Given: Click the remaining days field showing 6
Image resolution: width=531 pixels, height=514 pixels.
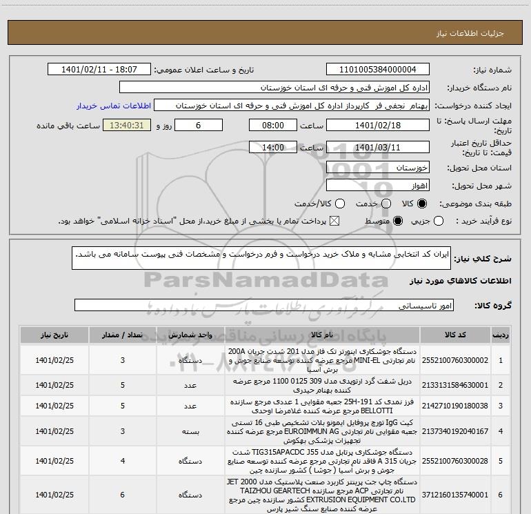Looking at the screenshot, I should pos(199,126).
